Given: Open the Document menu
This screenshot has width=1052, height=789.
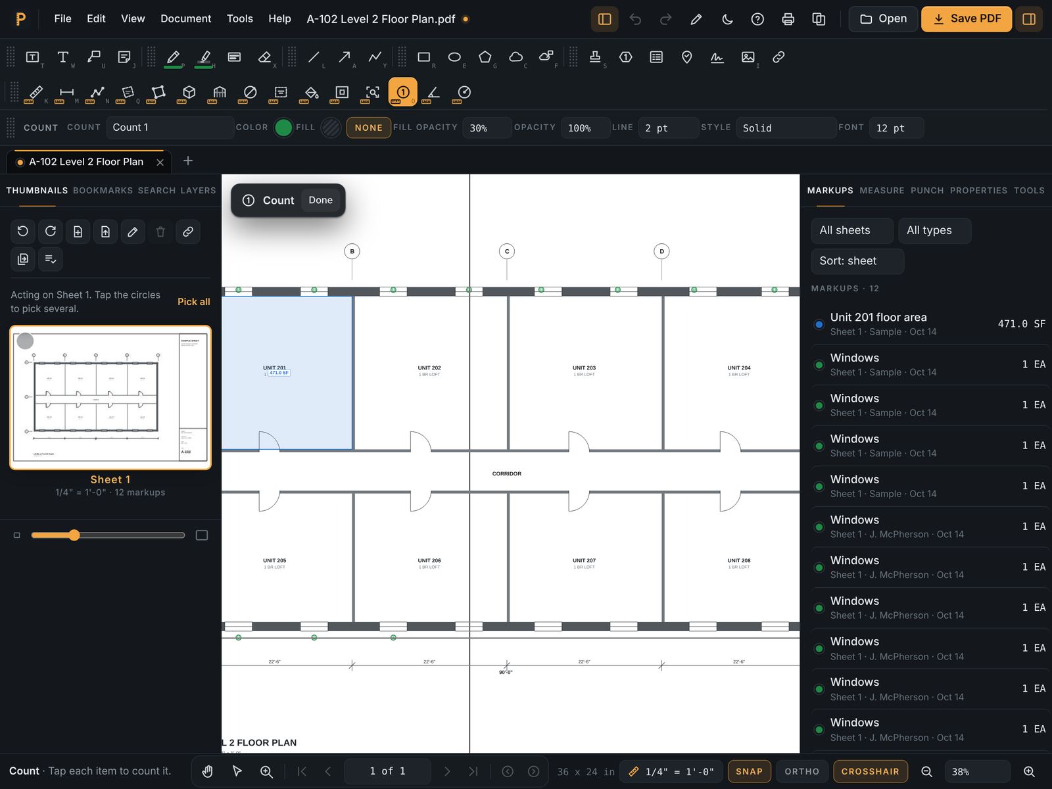Looking at the screenshot, I should pos(185,19).
